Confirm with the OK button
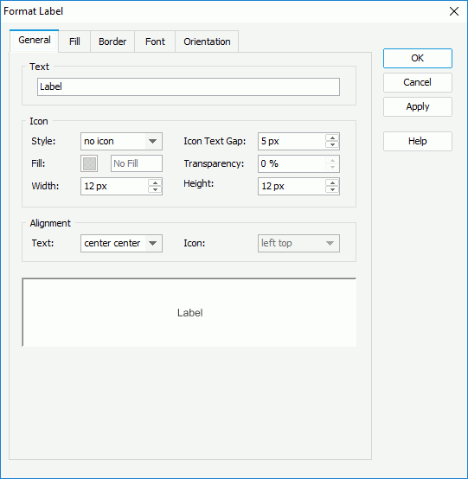The height and width of the screenshot is (479, 468). pyautogui.click(x=418, y=58)
